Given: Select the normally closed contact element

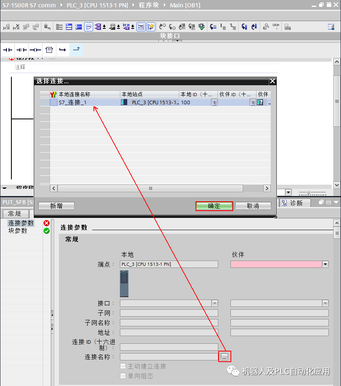Looking at the screenshot, I should click(21, 50).
